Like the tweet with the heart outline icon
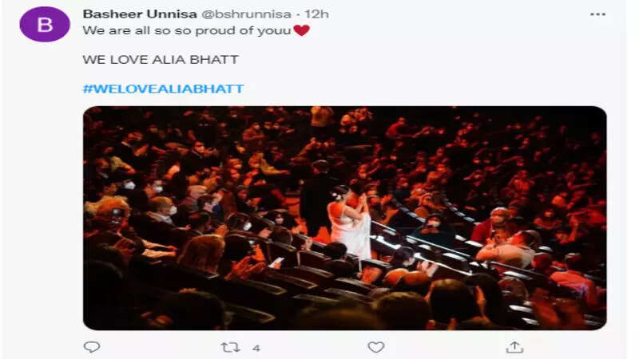639x359 pixels. pyautogui.click(x=375, y=347)
